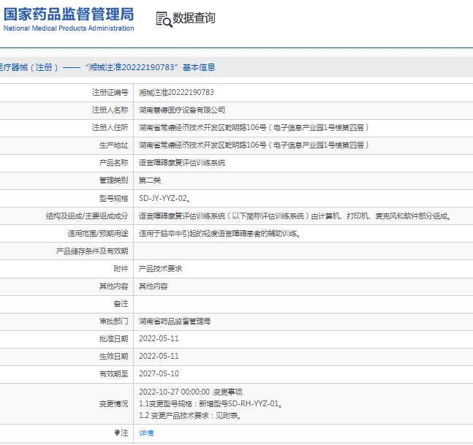Click the 注册证编号 row label
The image size is (473, 445).
tap(110, 92)
